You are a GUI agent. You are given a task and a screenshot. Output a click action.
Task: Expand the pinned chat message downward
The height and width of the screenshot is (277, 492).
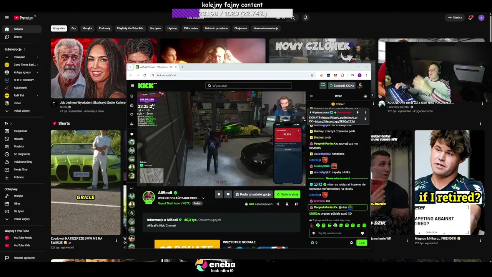tap(365, 119)
